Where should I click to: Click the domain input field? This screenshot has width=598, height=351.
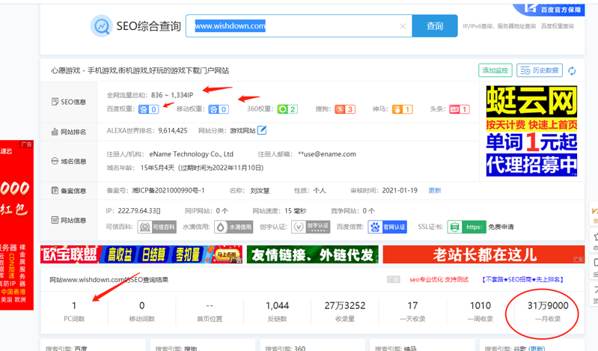[292, 26]
